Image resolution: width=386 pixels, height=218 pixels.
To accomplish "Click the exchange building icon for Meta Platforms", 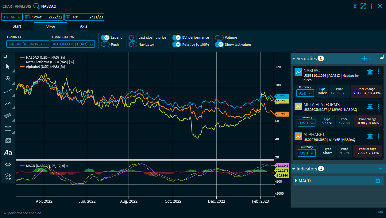I will point(370,106).
